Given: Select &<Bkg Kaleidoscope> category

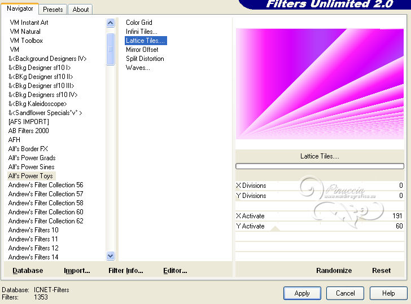Looking at the screenshot, I should point(37,104).
